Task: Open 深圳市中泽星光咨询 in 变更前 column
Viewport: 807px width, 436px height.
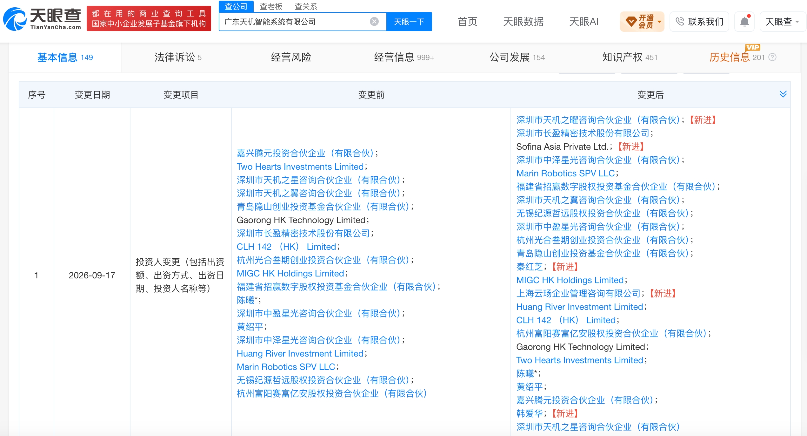Action: 319,340
